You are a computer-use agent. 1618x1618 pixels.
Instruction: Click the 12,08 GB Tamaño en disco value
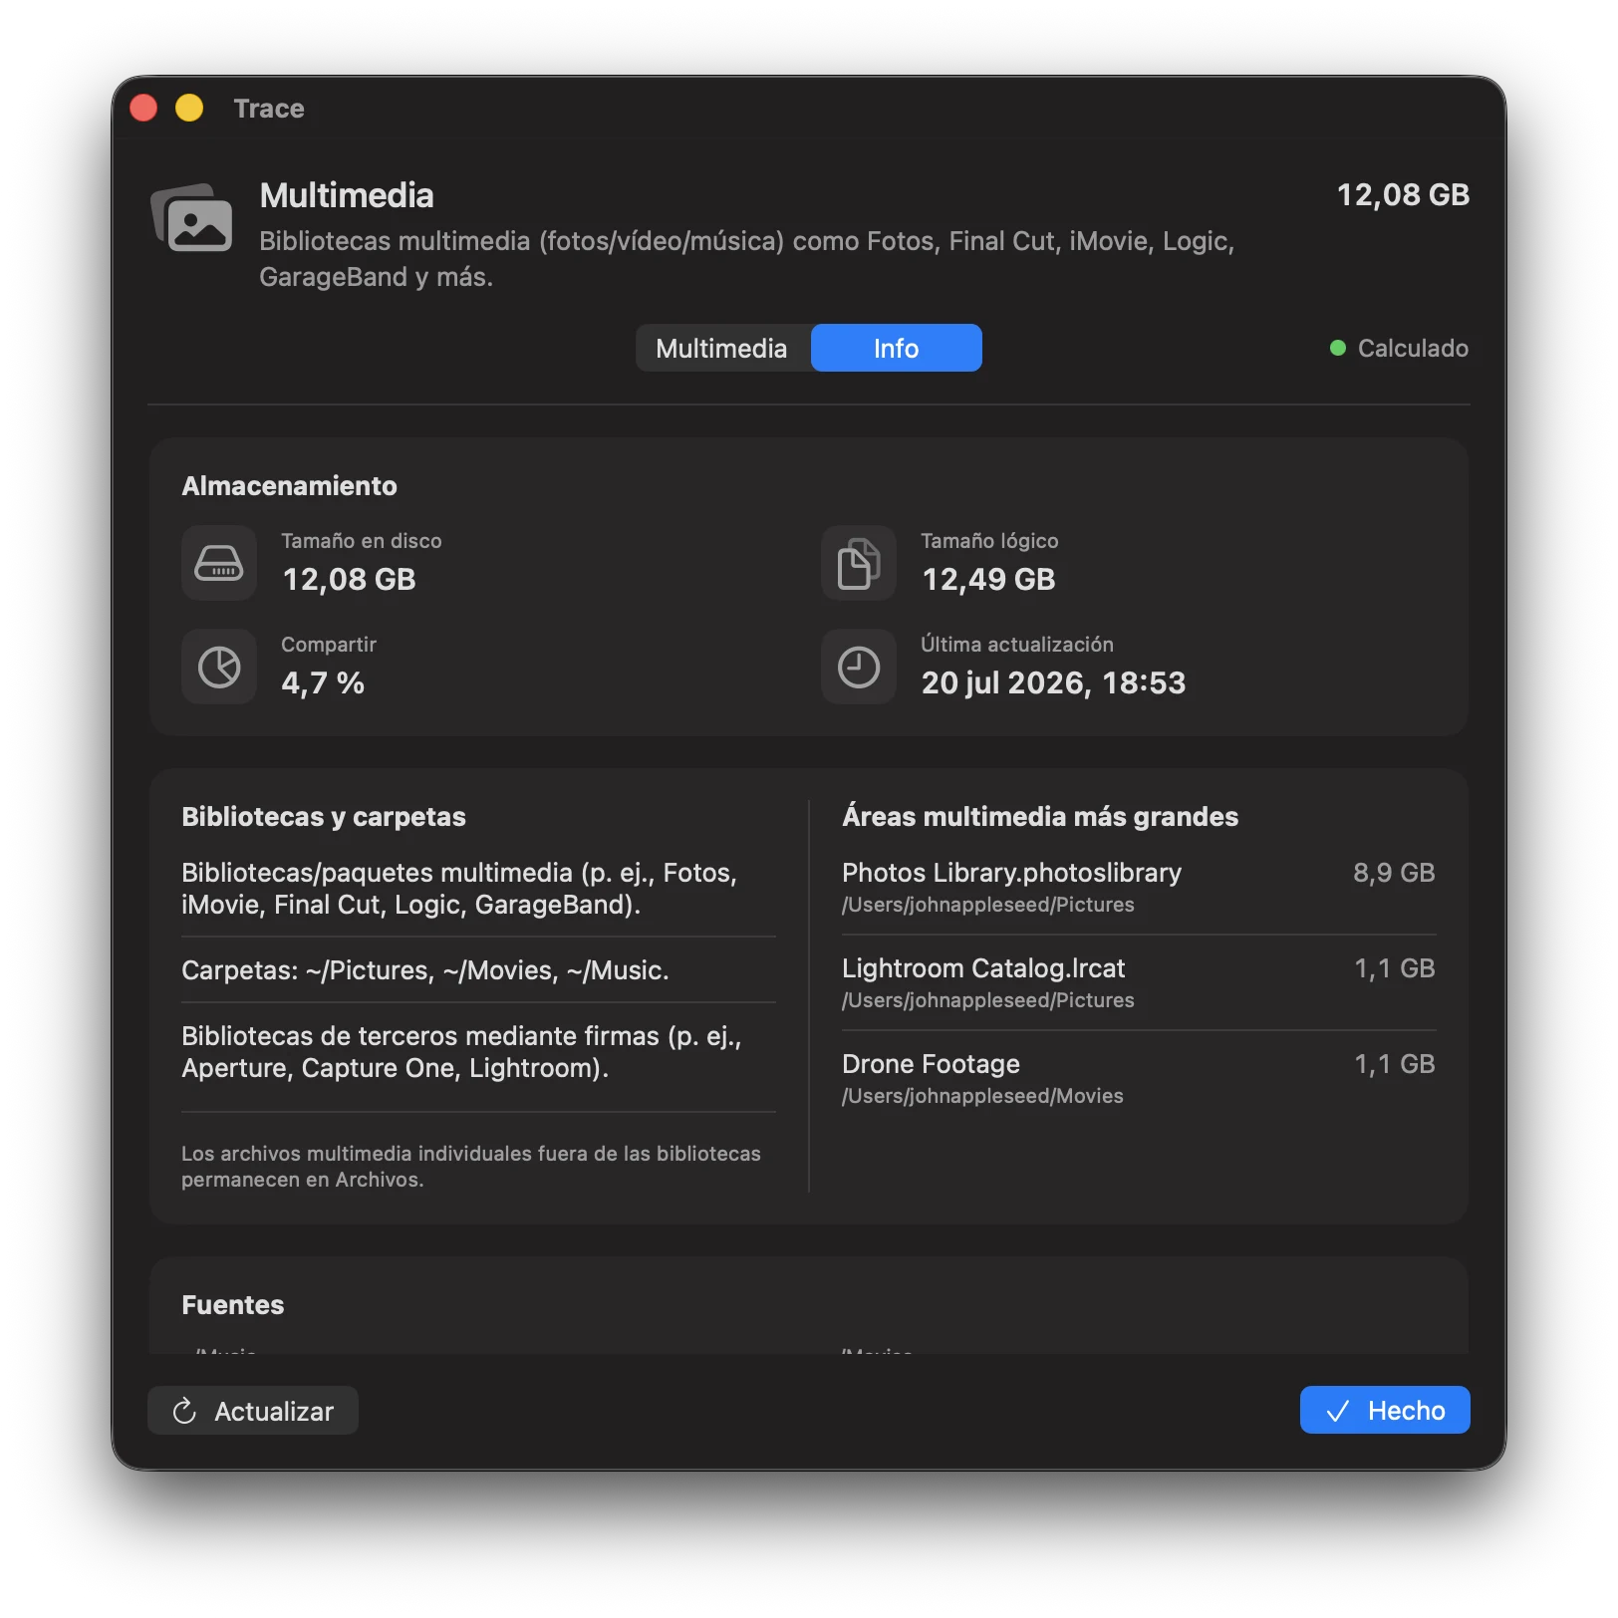[x=349, y=579]
